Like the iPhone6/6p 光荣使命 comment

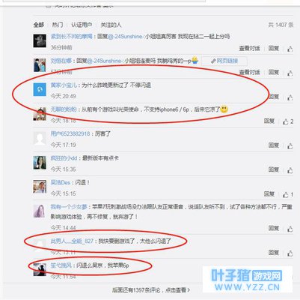point(288,121)
